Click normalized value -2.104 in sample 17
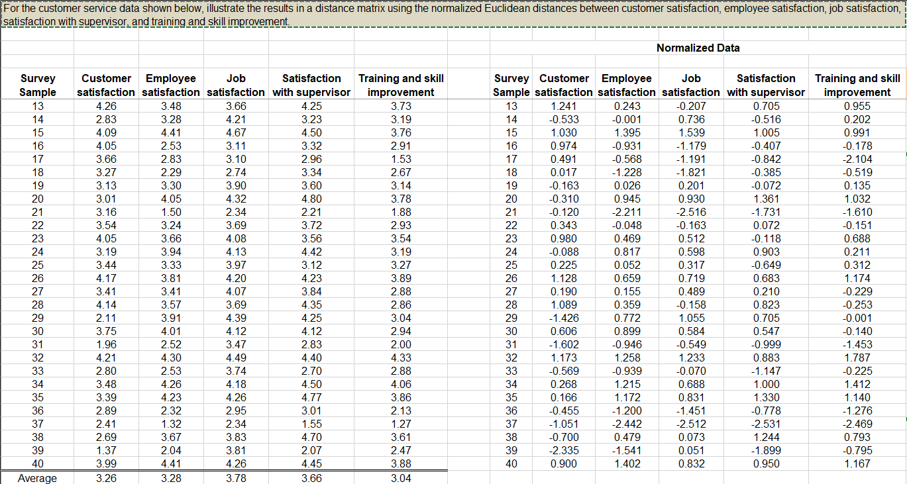 click(857, 159)
